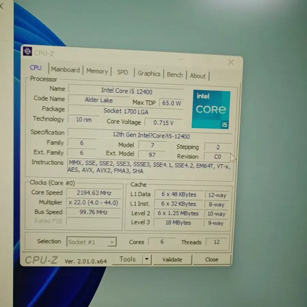Click the Core Speed value 2194.63 MHz

click(x=94, y=193)
